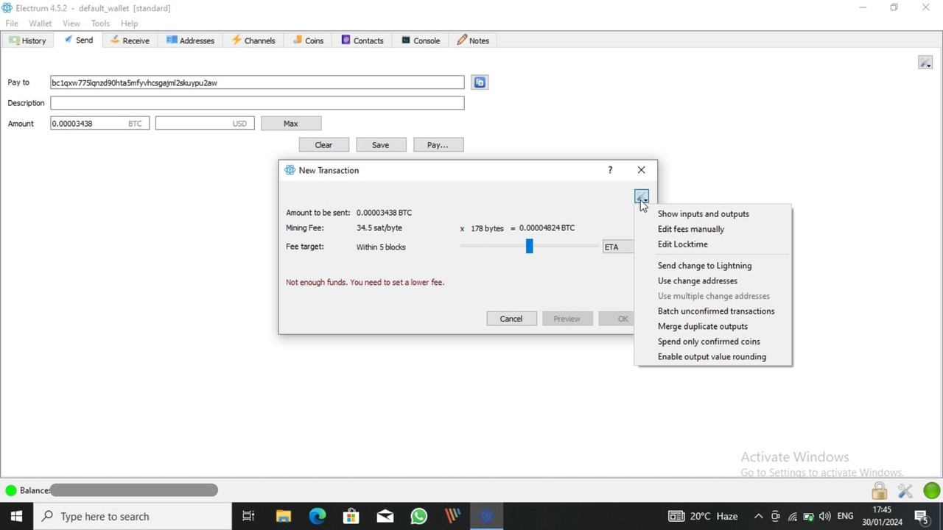This screenshot has width=943, height=530.
Task: Switch to the History tab
Action: tap(27, 40)
